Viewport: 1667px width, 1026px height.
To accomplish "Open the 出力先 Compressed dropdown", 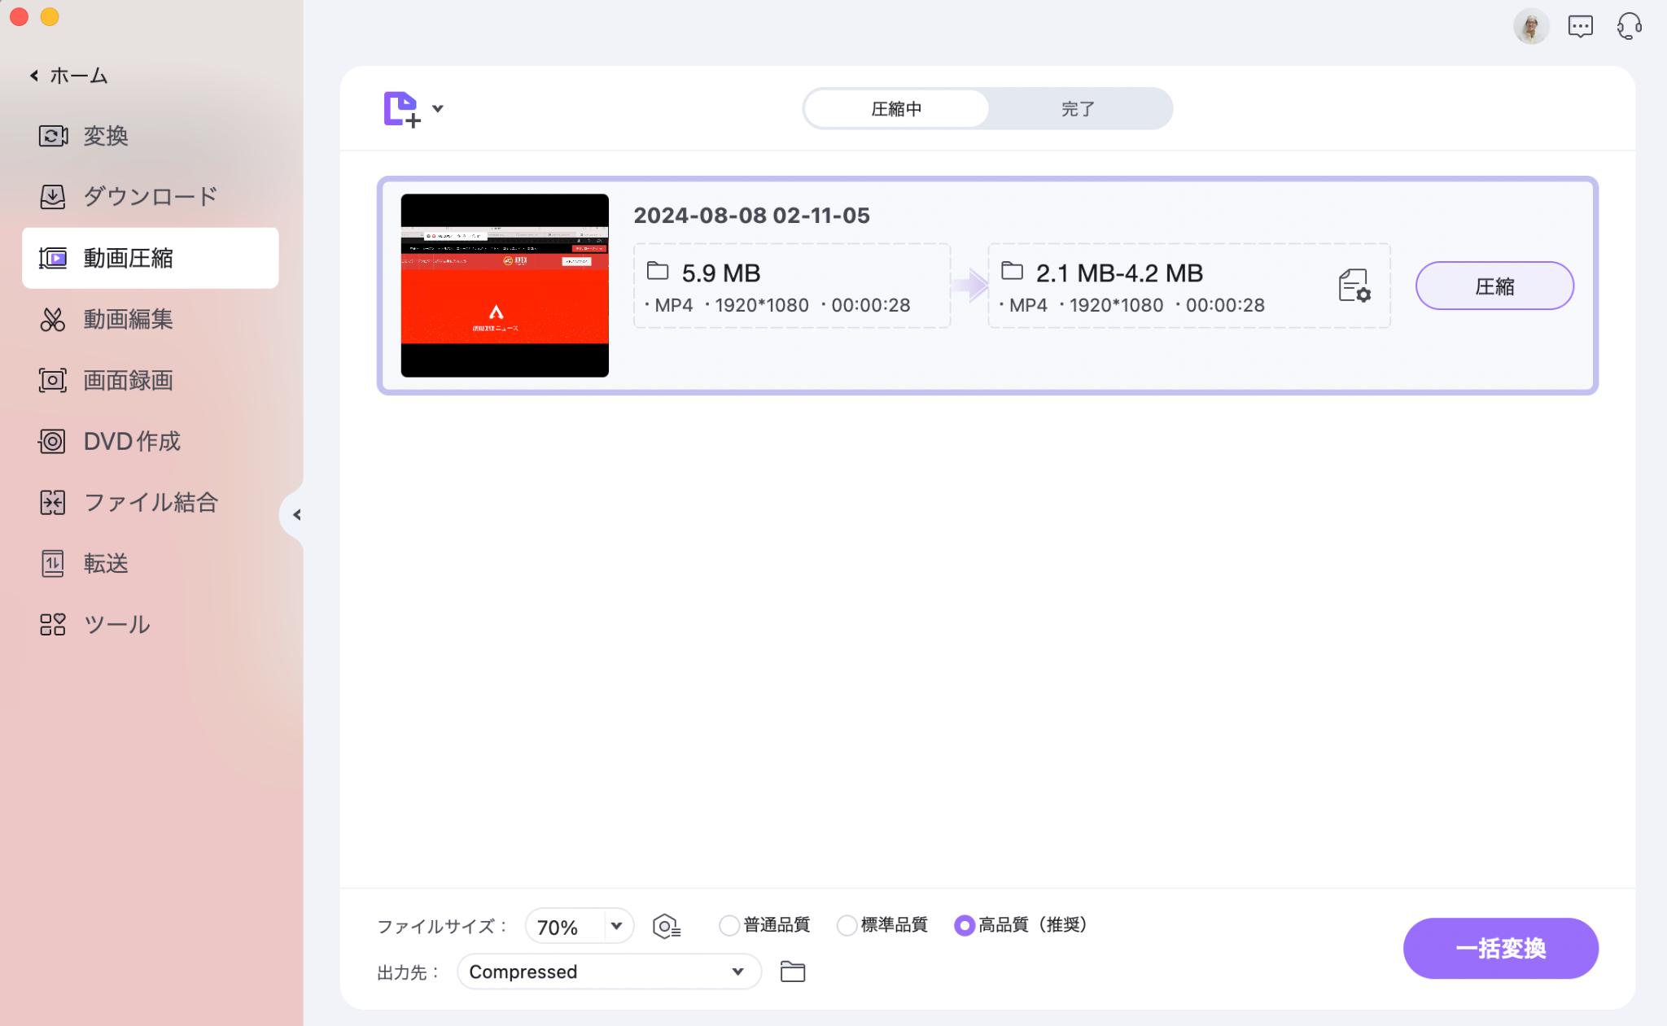I will point(609,971).
